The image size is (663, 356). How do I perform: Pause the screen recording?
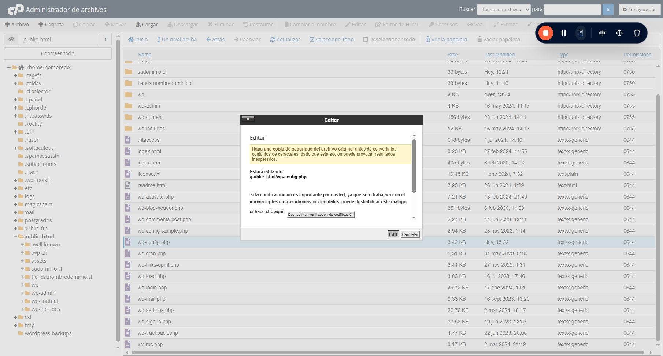click(563, 33)
